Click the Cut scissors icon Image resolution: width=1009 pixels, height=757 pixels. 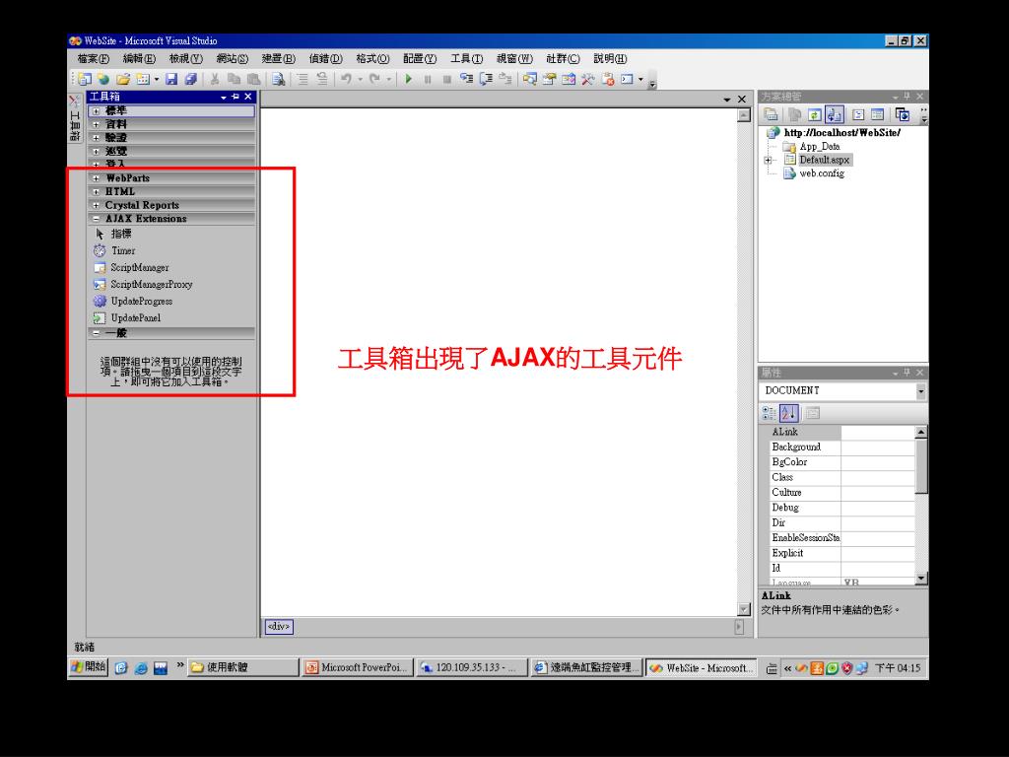point(215,79)
